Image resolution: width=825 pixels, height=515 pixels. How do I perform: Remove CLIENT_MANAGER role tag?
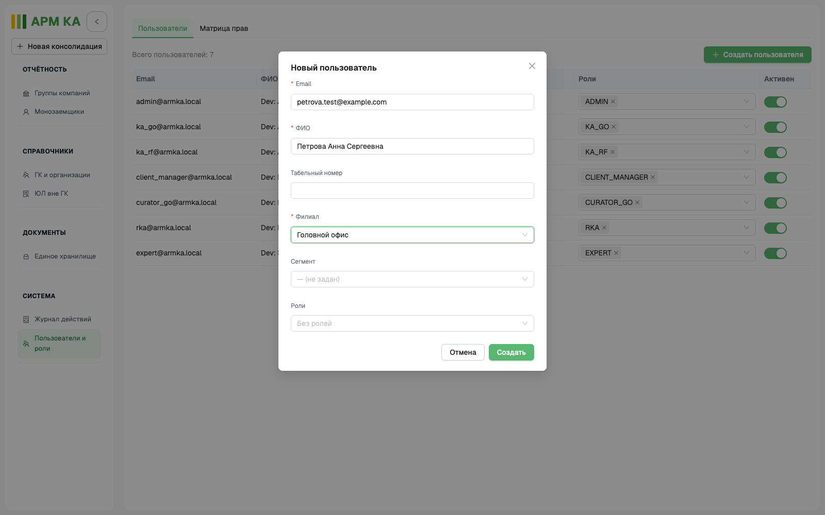pyautogui.click(x=653, y=177)
